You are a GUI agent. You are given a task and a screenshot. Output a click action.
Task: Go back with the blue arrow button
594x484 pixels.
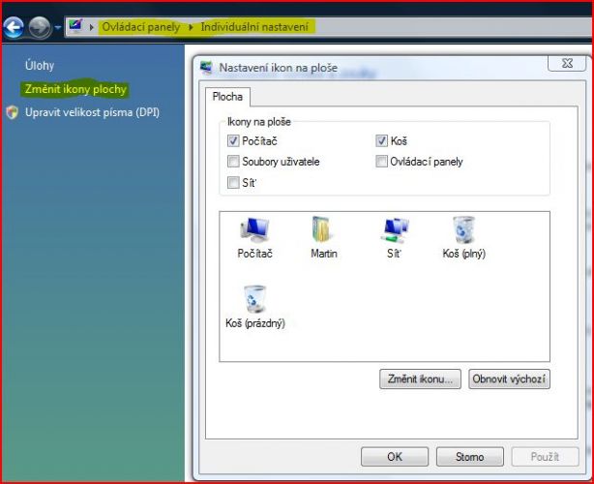click(x=14, y=27)
